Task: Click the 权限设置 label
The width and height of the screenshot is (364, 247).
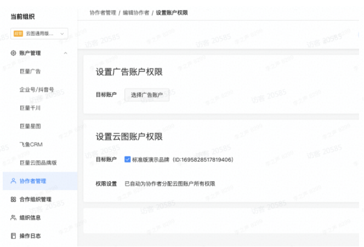Action: pos(106,183)
